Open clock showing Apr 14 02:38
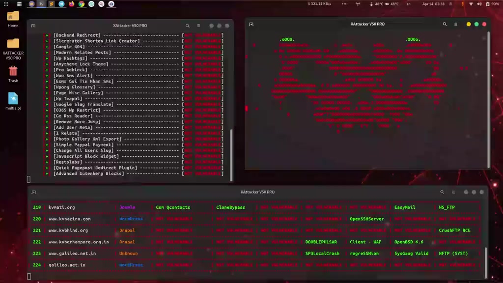The width and height of the screenshot is (503, 283). pos(433,4)
